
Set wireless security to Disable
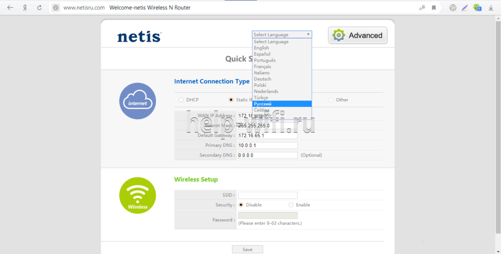241,205
